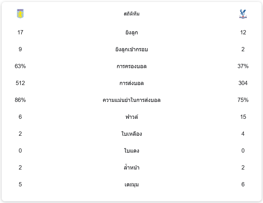
Task: Click the ใบแดง stat label
Action: [x=132, y=151]
